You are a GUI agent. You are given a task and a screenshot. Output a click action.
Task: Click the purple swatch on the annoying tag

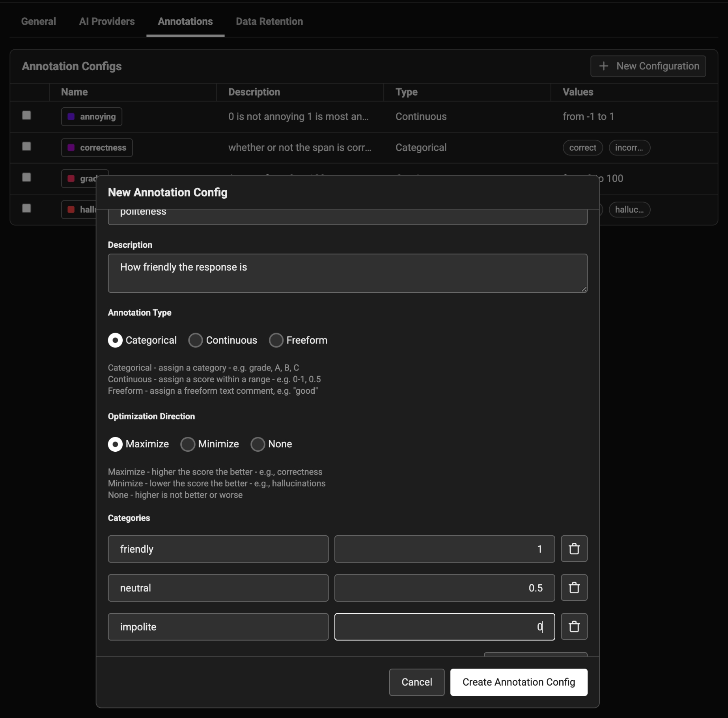click(x=71, y=117)
